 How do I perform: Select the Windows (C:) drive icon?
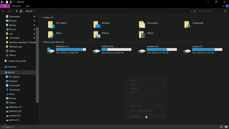coord(51,50)
